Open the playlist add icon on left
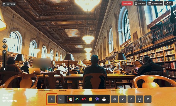This screenshot has height=106, width=176. click(x=4, y=47)
